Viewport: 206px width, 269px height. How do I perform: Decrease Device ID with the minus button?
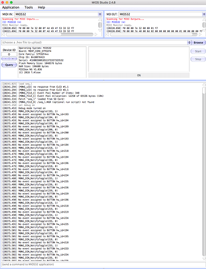click(5, 59)
